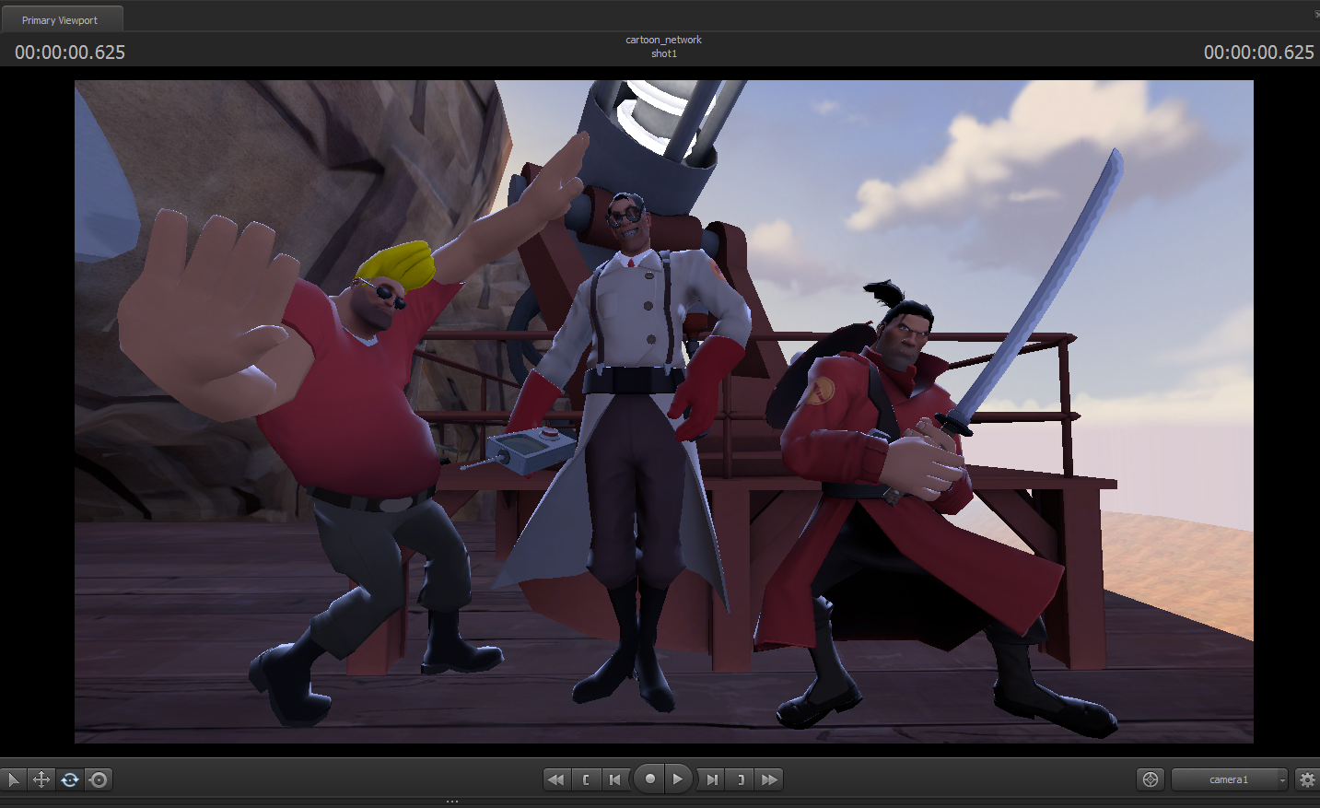Image resolution: width=1320 pixels, height=808 pixels.
Task: Choose the selection arrow manipulator tool
Action: click(x=13, y=779)
